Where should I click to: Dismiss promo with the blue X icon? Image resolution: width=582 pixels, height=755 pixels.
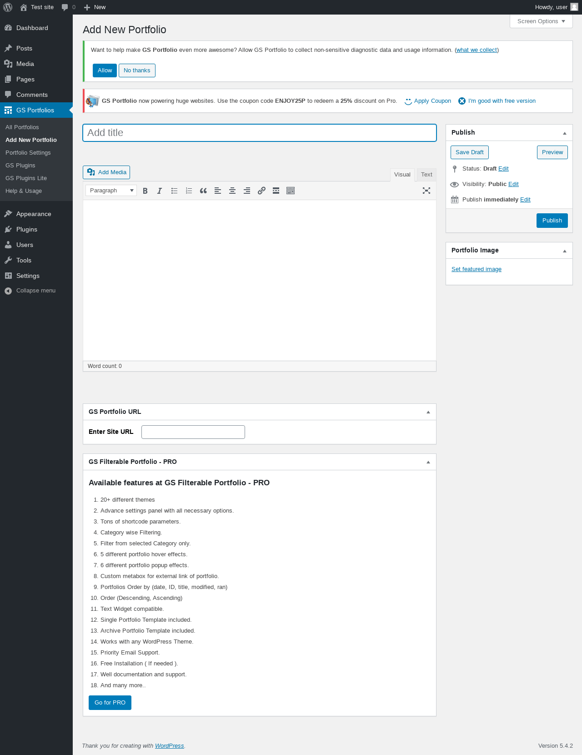462,101
